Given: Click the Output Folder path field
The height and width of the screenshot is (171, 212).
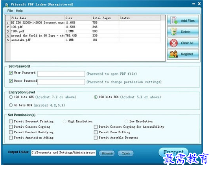Looking at the screenshot, I should pos(63,153).
